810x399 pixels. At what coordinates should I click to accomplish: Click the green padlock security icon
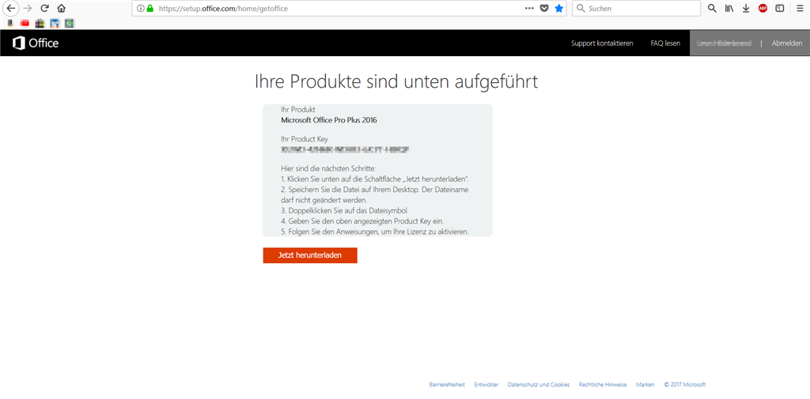150,8
